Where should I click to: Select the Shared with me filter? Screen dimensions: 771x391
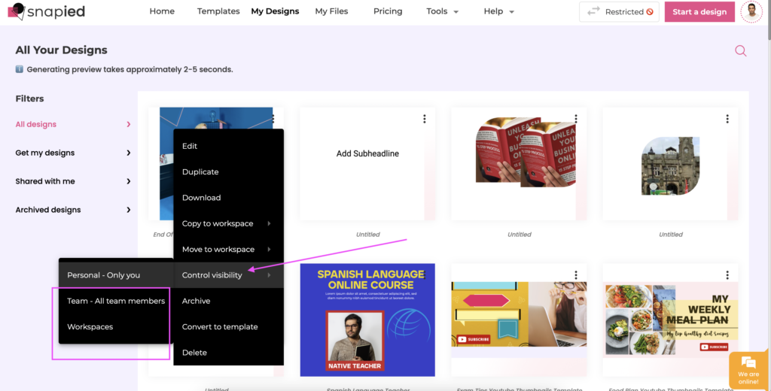[73, 181]
